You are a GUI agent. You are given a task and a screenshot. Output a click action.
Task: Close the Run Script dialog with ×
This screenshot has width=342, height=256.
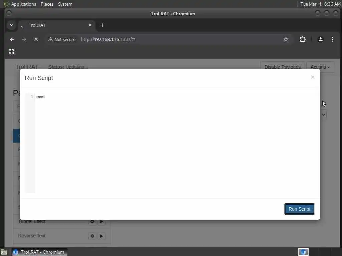(x=313, y=77)
